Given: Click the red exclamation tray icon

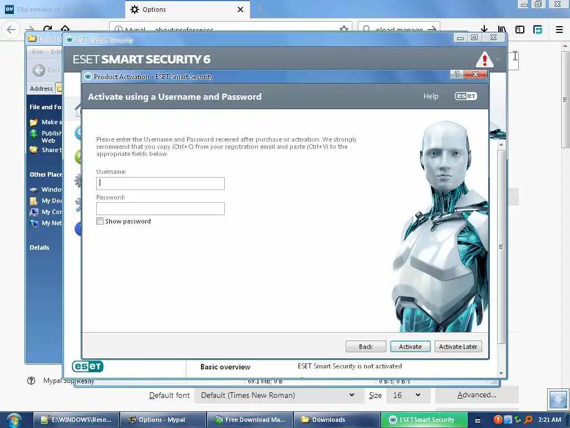Looking at the screenshot, I should 498,420.
